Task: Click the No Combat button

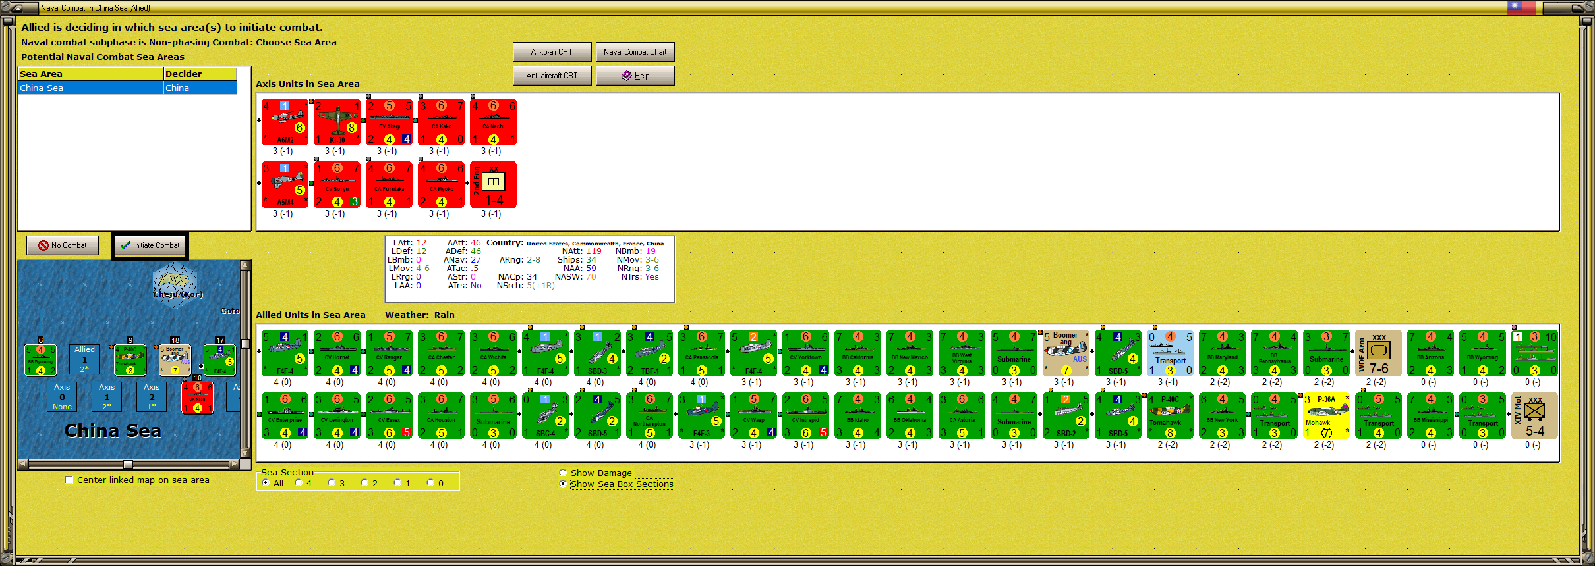Action: 63,245
